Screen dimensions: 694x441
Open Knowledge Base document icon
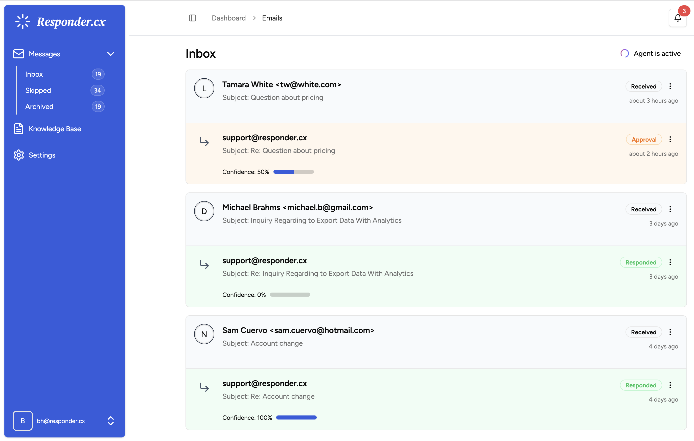[19, 129]
